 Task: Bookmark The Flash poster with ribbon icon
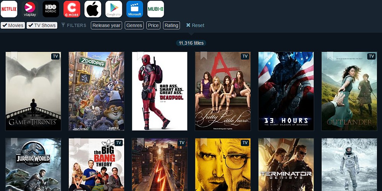[x=141, y=142]
